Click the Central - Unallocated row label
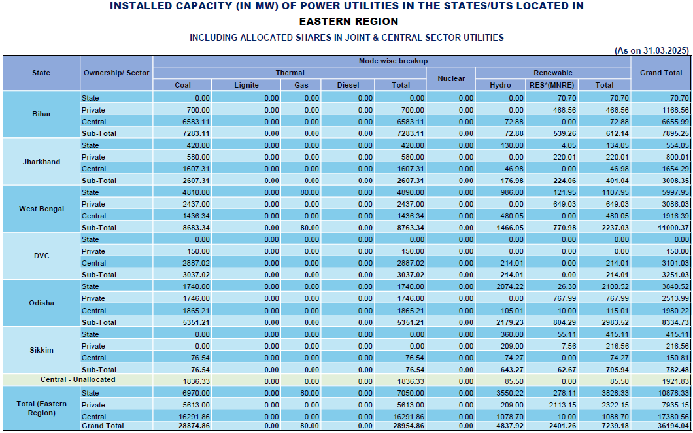The height and width of the screenshot is (433, 693). 77,380
